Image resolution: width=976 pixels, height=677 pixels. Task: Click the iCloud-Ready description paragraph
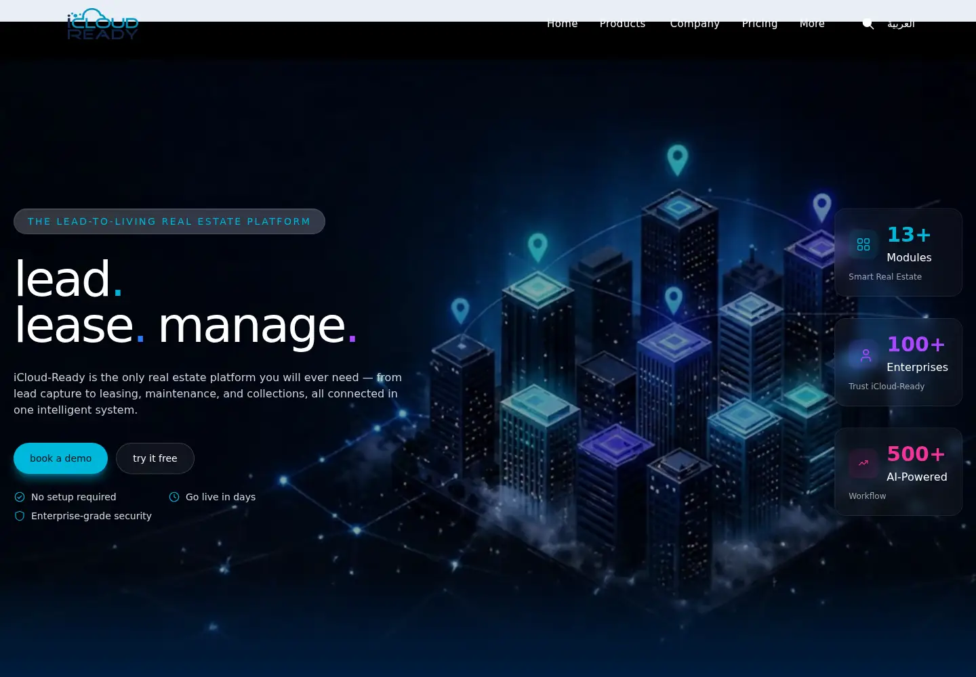[208, 393]
